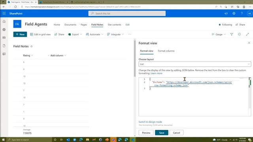Open the notification center icon
Viewport: 253px width, 142px height.
[x=249, y=140]
